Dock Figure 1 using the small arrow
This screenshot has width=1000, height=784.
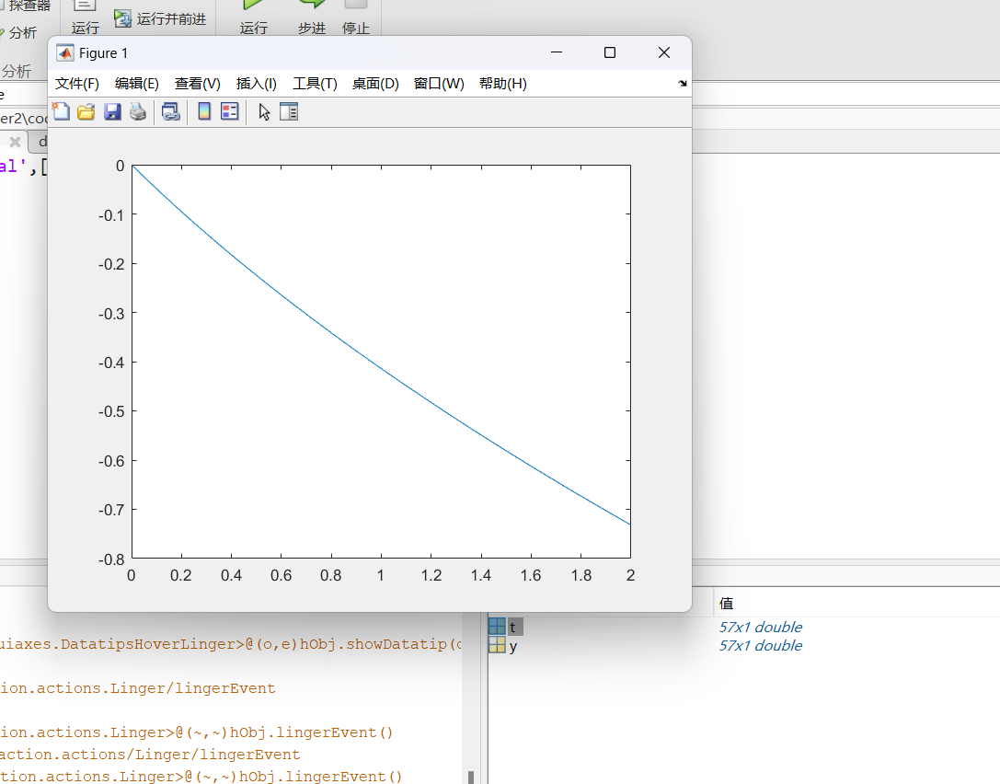(683, 83)
